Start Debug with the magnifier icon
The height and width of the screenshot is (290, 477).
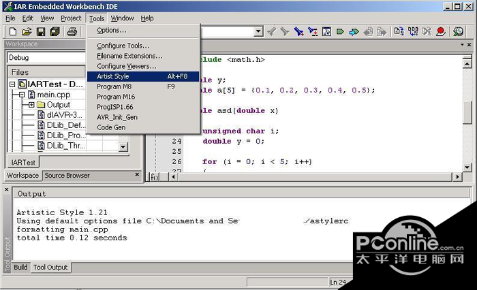pos(458,31)
